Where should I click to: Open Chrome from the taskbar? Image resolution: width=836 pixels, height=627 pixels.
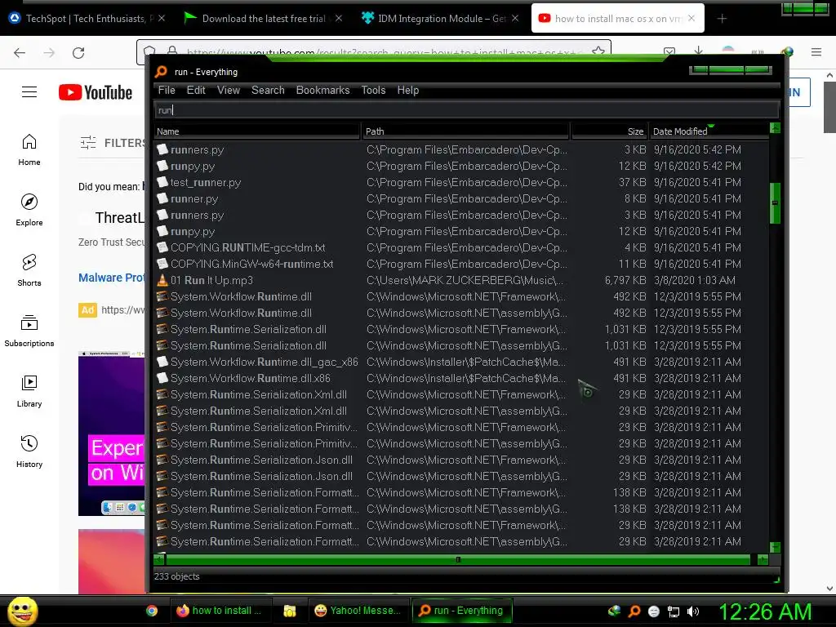[152, 611]
